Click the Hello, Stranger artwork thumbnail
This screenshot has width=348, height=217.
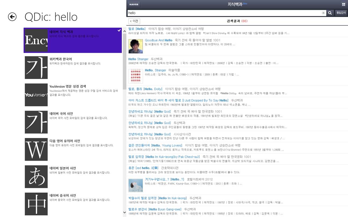tap(136, 76)
